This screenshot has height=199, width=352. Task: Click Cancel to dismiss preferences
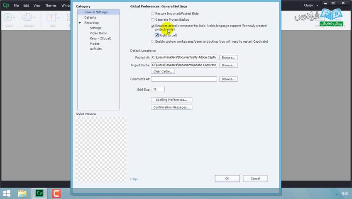[255, 179]
